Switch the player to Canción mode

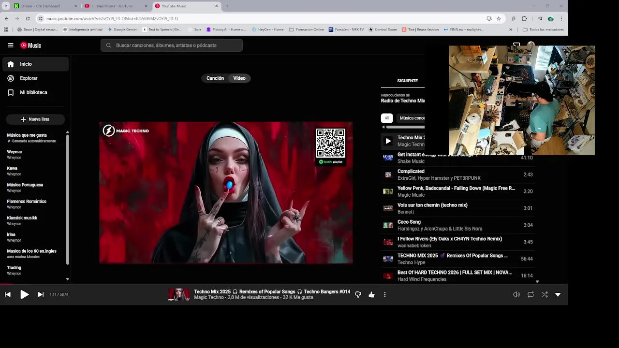click(215, 78)
